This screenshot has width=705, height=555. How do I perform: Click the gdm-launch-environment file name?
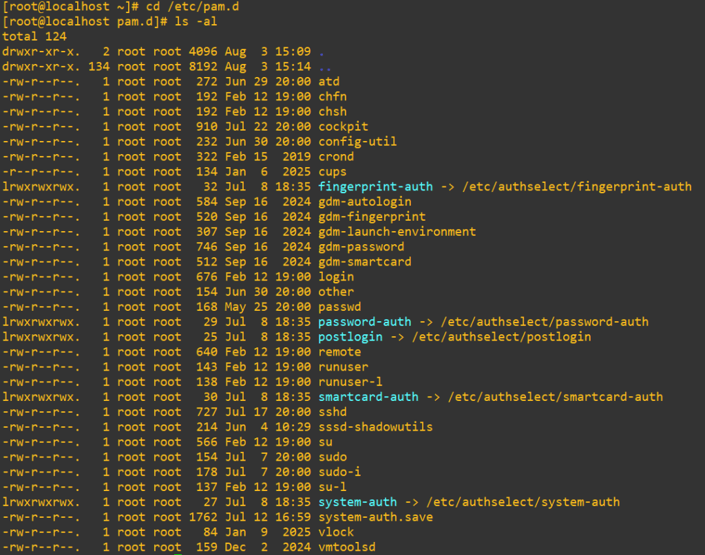click(397, 232)
